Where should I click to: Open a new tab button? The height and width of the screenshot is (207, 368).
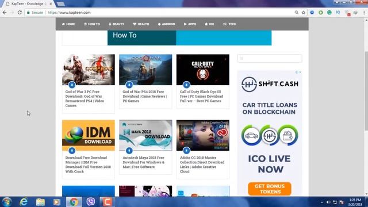coord(61,4)
